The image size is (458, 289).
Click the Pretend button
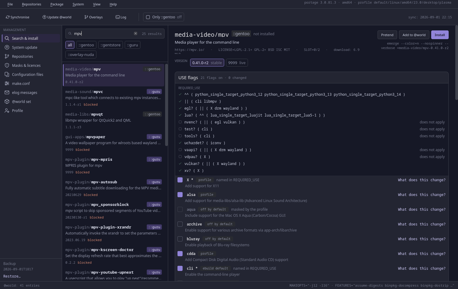coord(387,35)
